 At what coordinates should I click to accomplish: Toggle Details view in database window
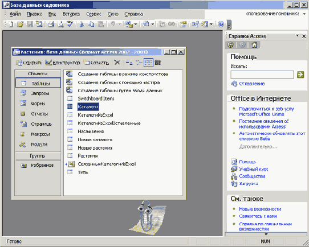(x=158, y=63)
